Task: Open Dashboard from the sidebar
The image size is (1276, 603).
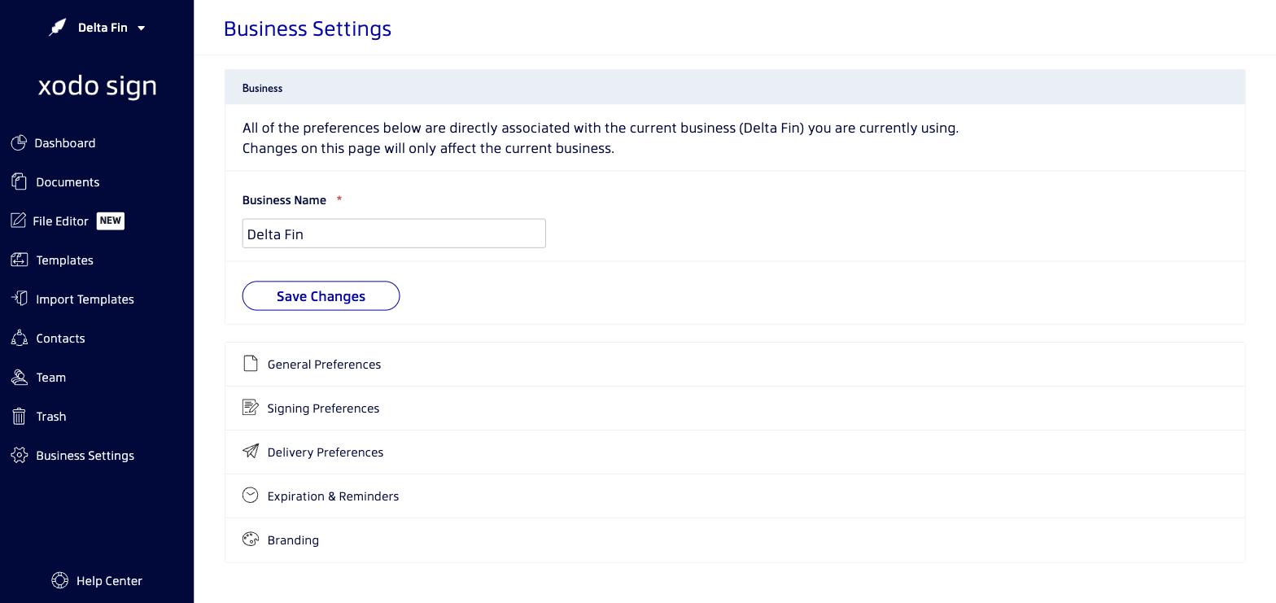Action: coord(65,143)
